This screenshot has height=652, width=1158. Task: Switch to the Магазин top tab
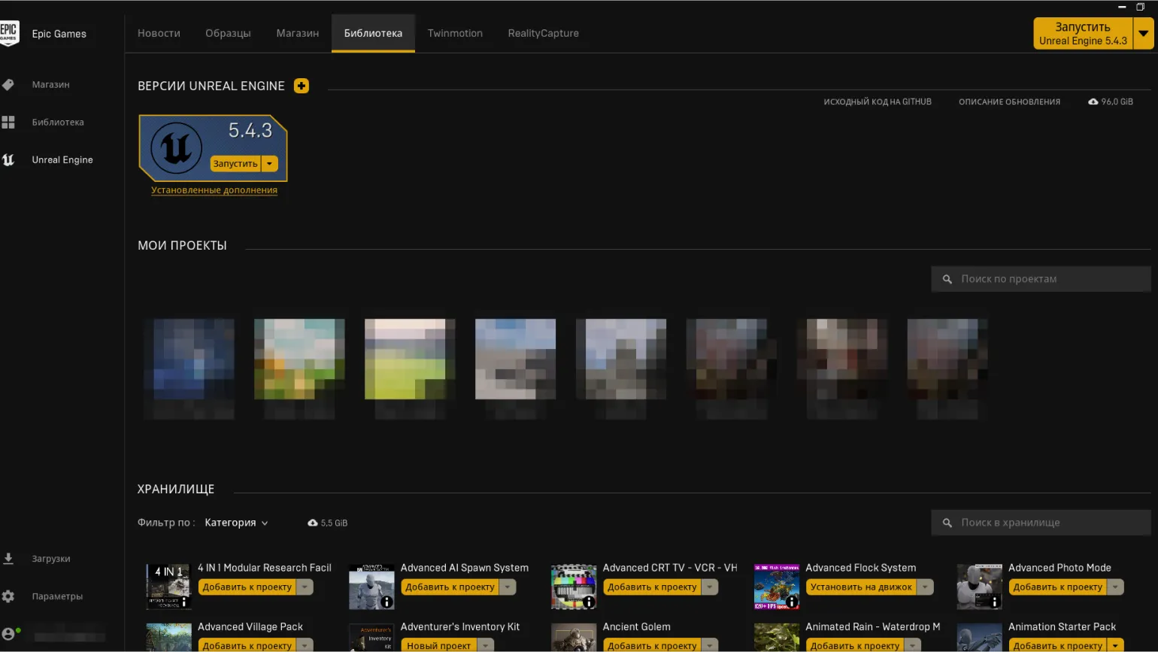[297, 33]
